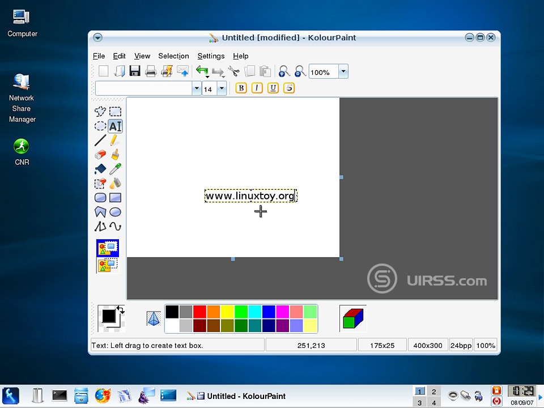
Task: Click the Save floppy disk icon
Action: [135, 71]
